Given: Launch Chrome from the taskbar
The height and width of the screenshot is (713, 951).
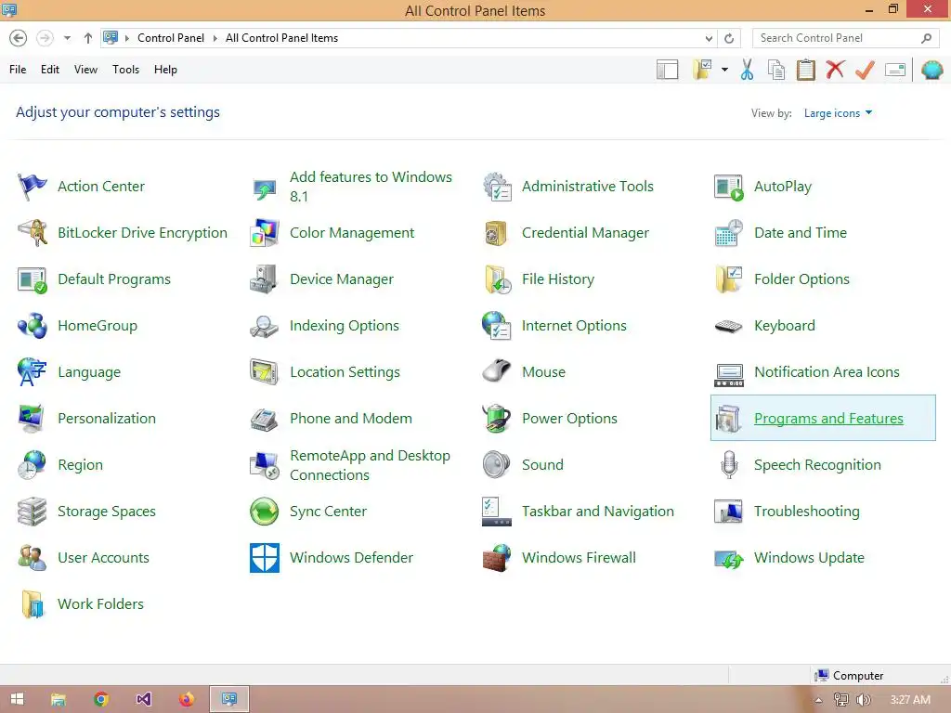Looking at the screenshot, I should pos(101,699).
